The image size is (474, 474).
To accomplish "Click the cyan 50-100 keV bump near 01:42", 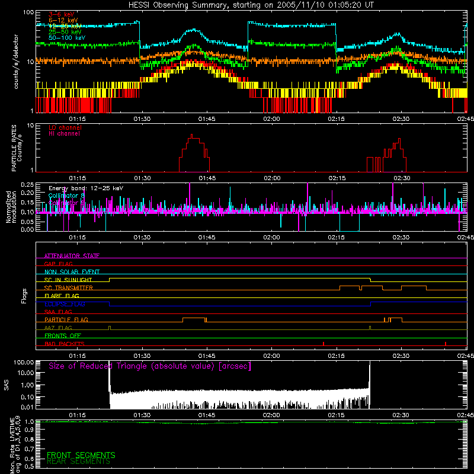I will tap(194, 30).
